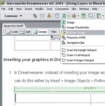This screenshot has width=105, height=106.
Task: Choose Draw Oval Hotspot
Action: click(83, 55)
